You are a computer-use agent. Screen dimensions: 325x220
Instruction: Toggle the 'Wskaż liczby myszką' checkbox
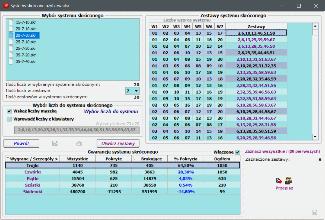pos(9,111)
